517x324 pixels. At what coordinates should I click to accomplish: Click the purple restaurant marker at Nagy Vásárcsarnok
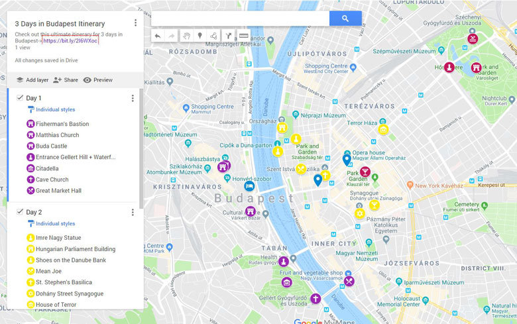pos(349,281)
